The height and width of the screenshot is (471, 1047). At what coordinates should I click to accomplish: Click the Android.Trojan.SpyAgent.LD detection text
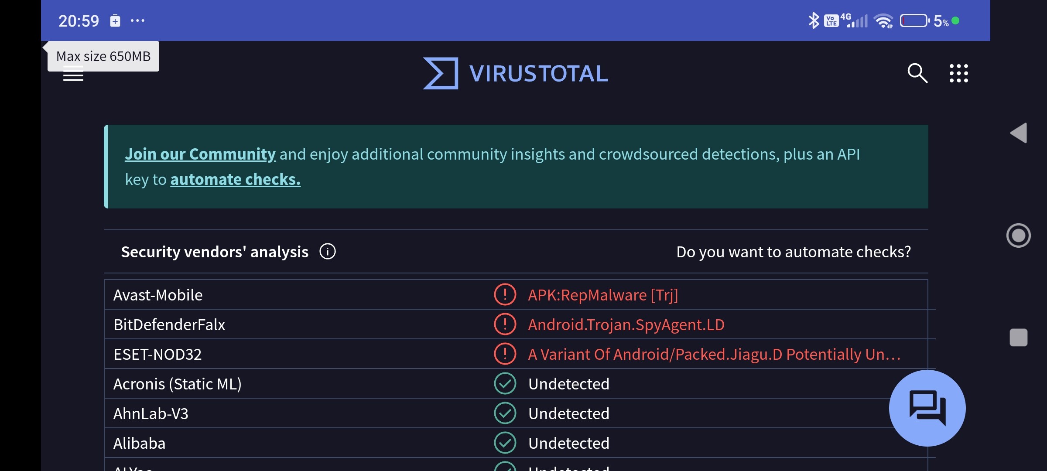[626, 324]
